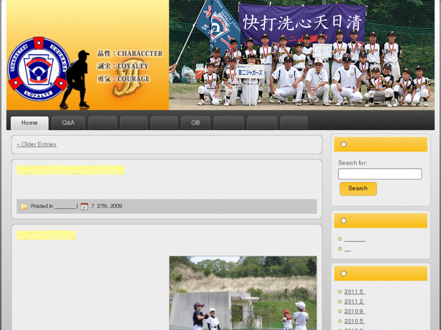The image size is (441, 330).
Task: Open the OB tab
Action: pos(195,123)
